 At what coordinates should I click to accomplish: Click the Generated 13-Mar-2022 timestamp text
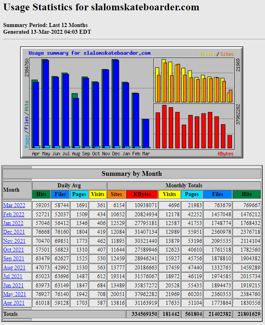pyautogui.click(x=47, y=32)
